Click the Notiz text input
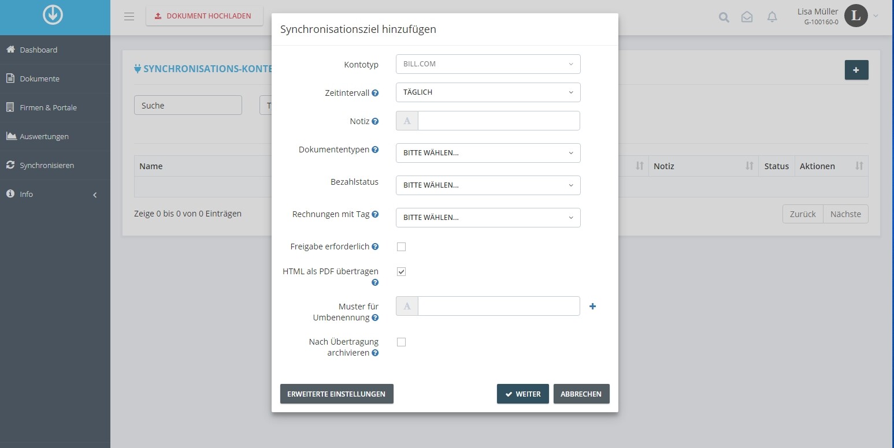 499,121
